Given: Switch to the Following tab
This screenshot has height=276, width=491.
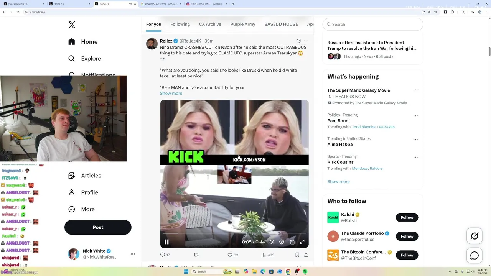Looking at the screenshot, I should pyautogui.click(x=180, y=24).
